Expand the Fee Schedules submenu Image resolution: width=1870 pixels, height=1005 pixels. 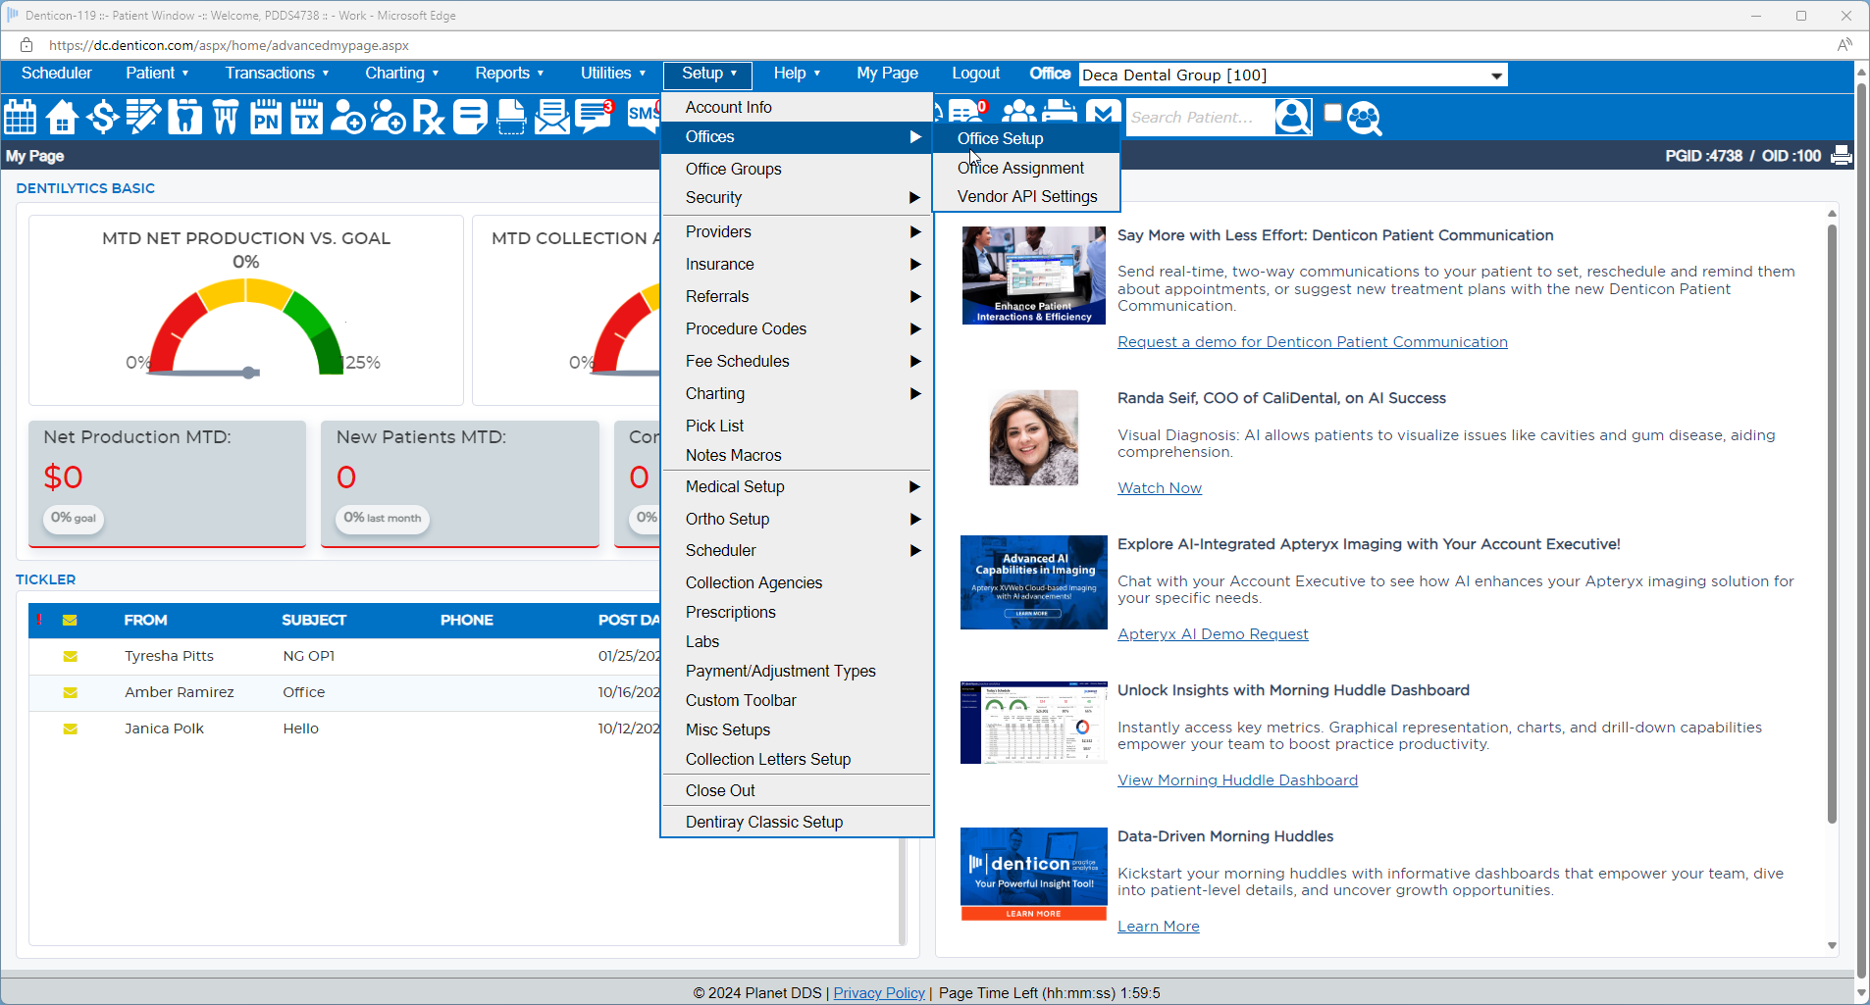click(798, 361)
